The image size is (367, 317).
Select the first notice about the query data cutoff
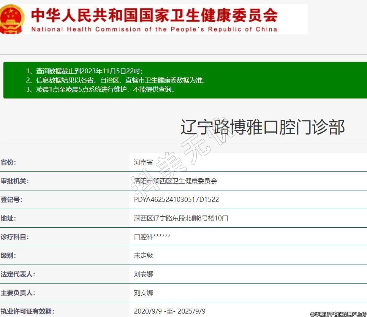(84, 71)
